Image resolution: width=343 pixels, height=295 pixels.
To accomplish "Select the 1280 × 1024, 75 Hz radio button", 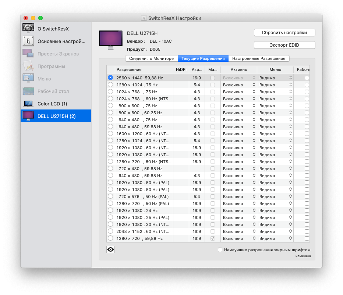I will [x=110, y=85].
